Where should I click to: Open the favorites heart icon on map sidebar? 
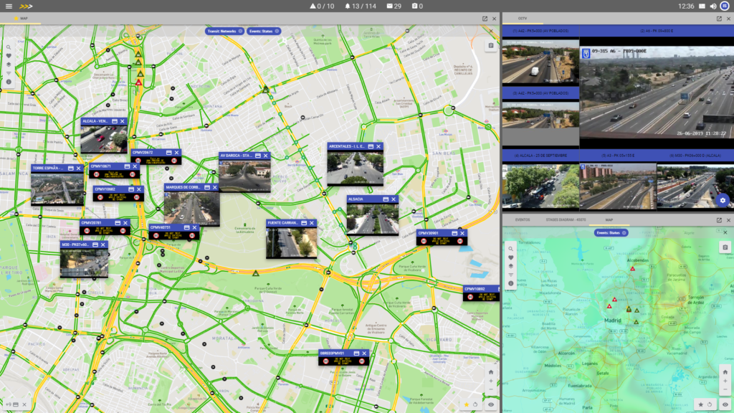click(x=8, y=56)
